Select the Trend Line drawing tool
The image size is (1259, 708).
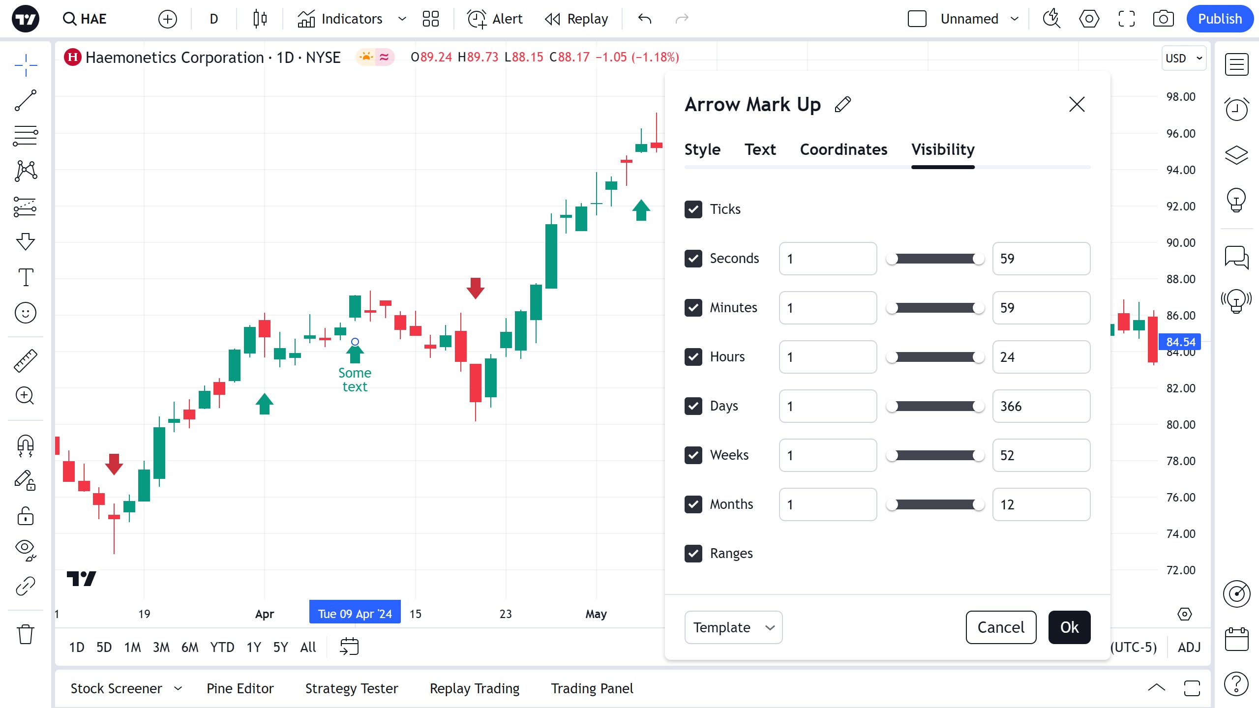[26, 100]
